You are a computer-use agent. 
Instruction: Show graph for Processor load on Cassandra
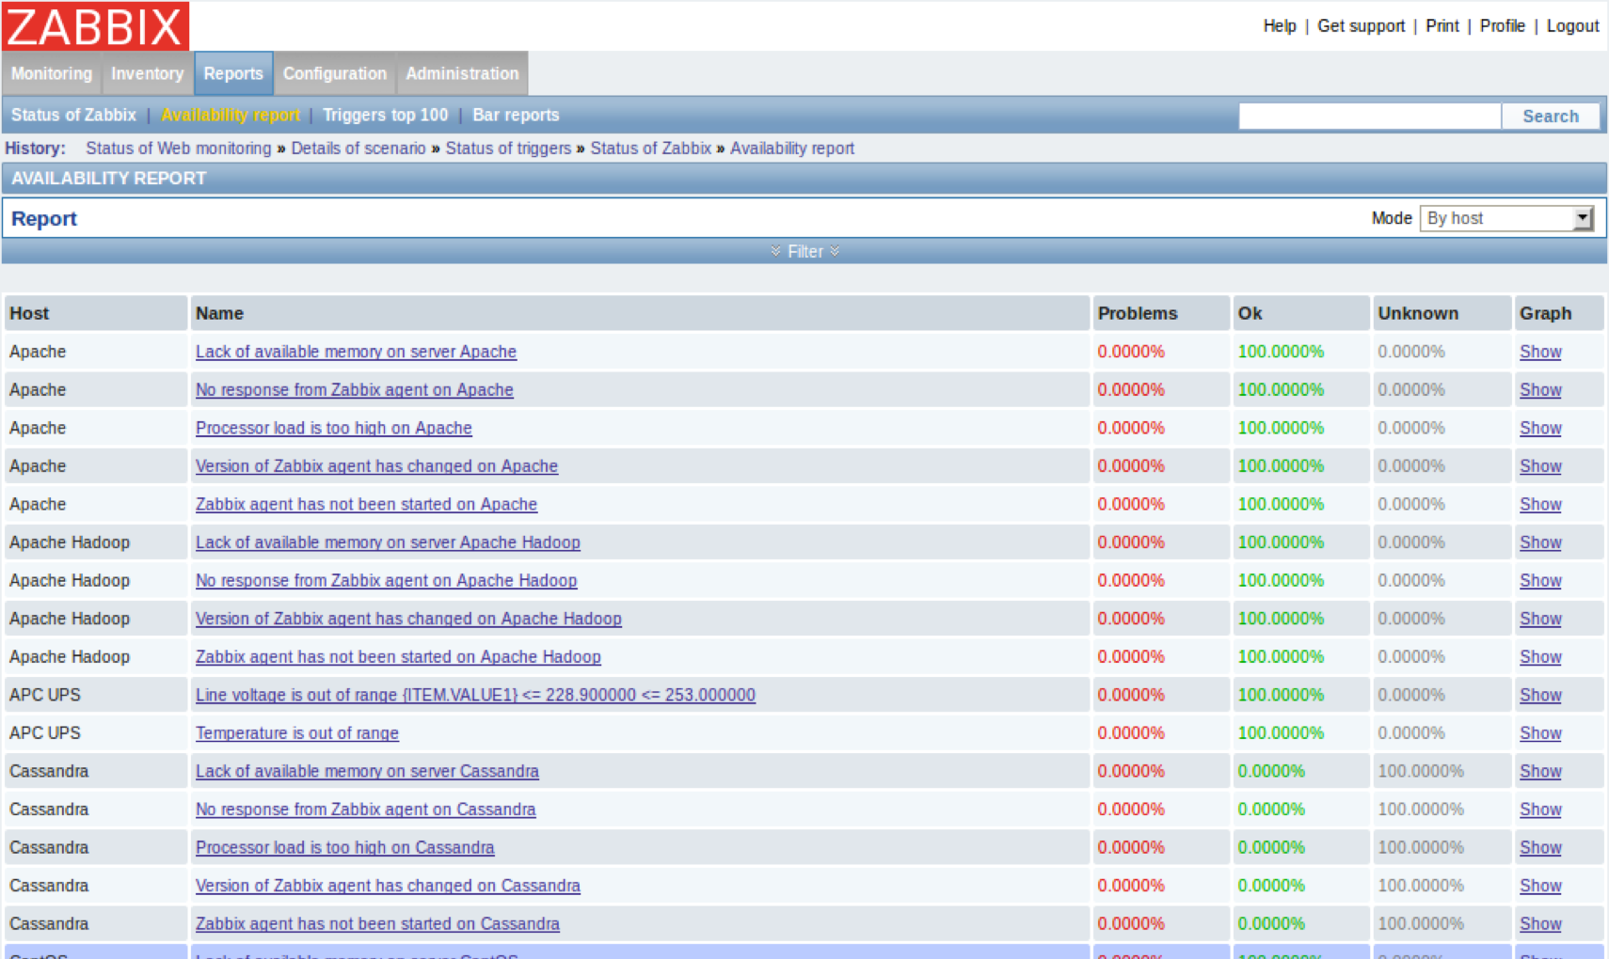point(1540,848)
